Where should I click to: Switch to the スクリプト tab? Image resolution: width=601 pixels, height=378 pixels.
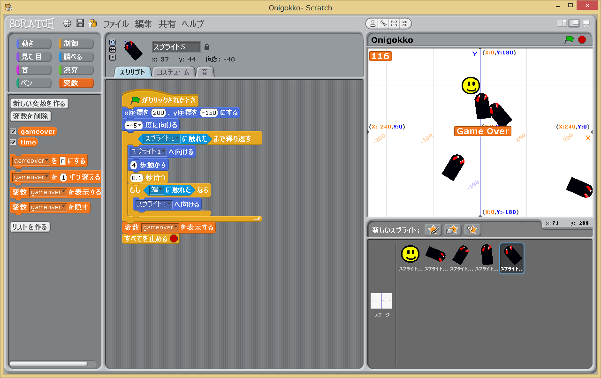132,72
